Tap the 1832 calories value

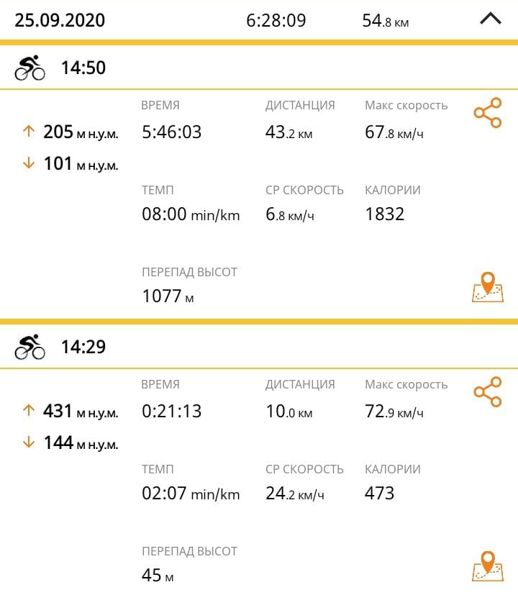385,214
